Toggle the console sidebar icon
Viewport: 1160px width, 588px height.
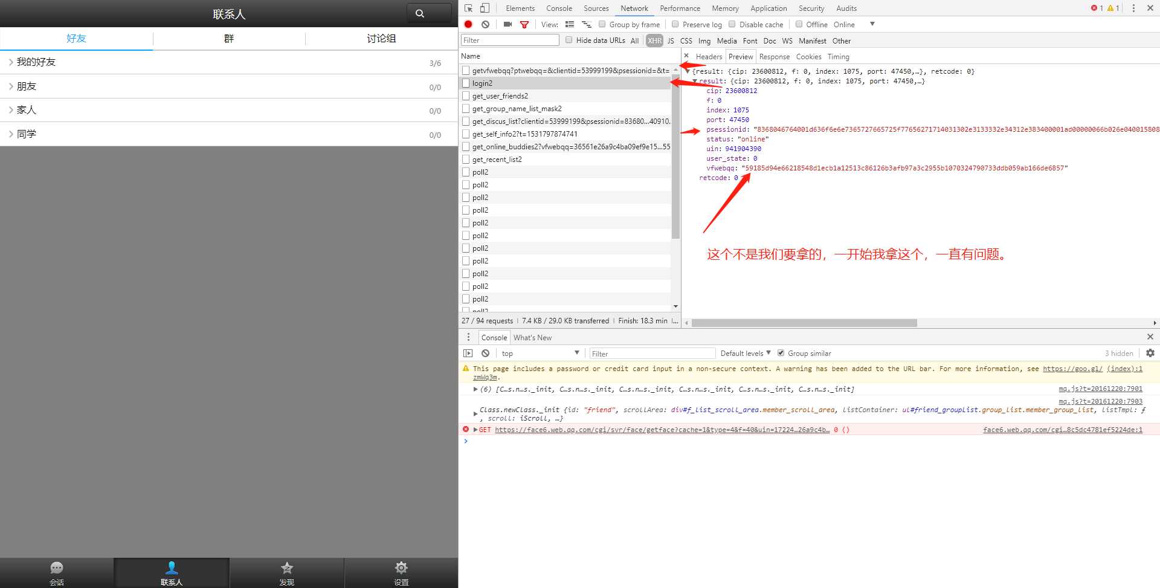pyautogui.click(x=468, y=353)
